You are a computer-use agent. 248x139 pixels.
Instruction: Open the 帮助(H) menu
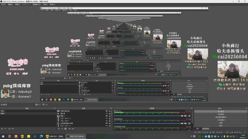coord(52,4)
